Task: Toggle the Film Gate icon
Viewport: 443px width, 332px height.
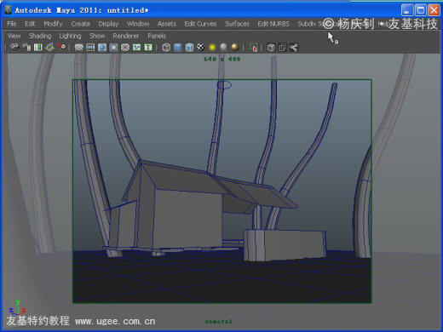Action: [90, 48]
